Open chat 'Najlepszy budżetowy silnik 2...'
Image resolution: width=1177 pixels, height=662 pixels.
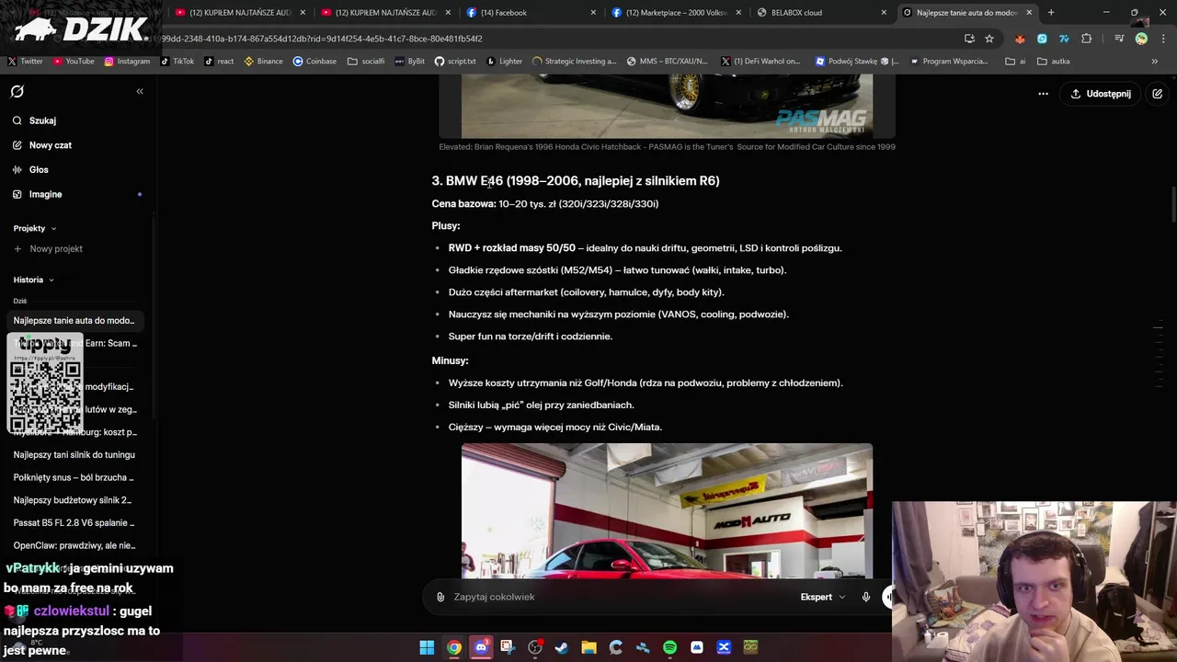(74, 500)
